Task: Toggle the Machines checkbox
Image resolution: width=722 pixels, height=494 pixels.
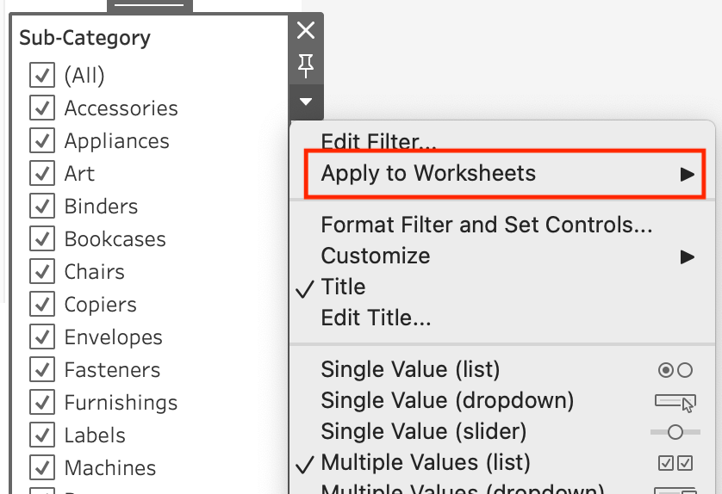Action: (42, 468)
